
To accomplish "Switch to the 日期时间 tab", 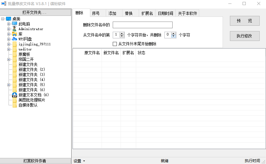I will click(165, 13).
